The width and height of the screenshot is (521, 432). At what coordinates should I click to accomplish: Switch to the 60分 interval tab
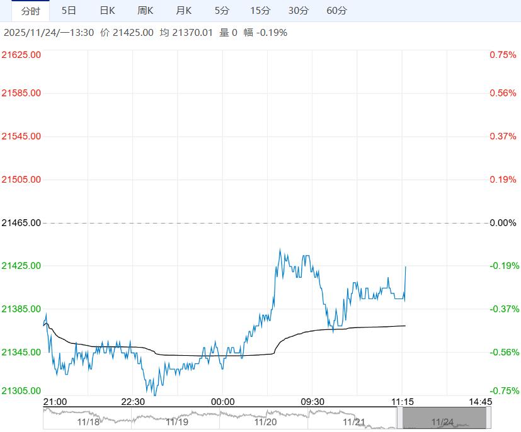[336, 11]
